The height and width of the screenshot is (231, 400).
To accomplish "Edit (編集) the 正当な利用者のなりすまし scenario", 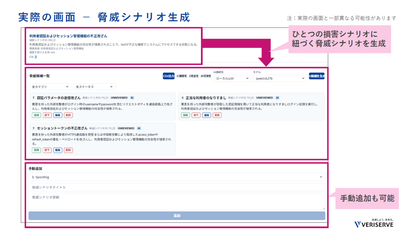I will click(207, 115).
